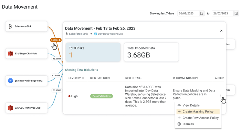Click the 06/02/2023 start date field
The height and width of the screenshot is (130, 241).
(x=188, y=13)
